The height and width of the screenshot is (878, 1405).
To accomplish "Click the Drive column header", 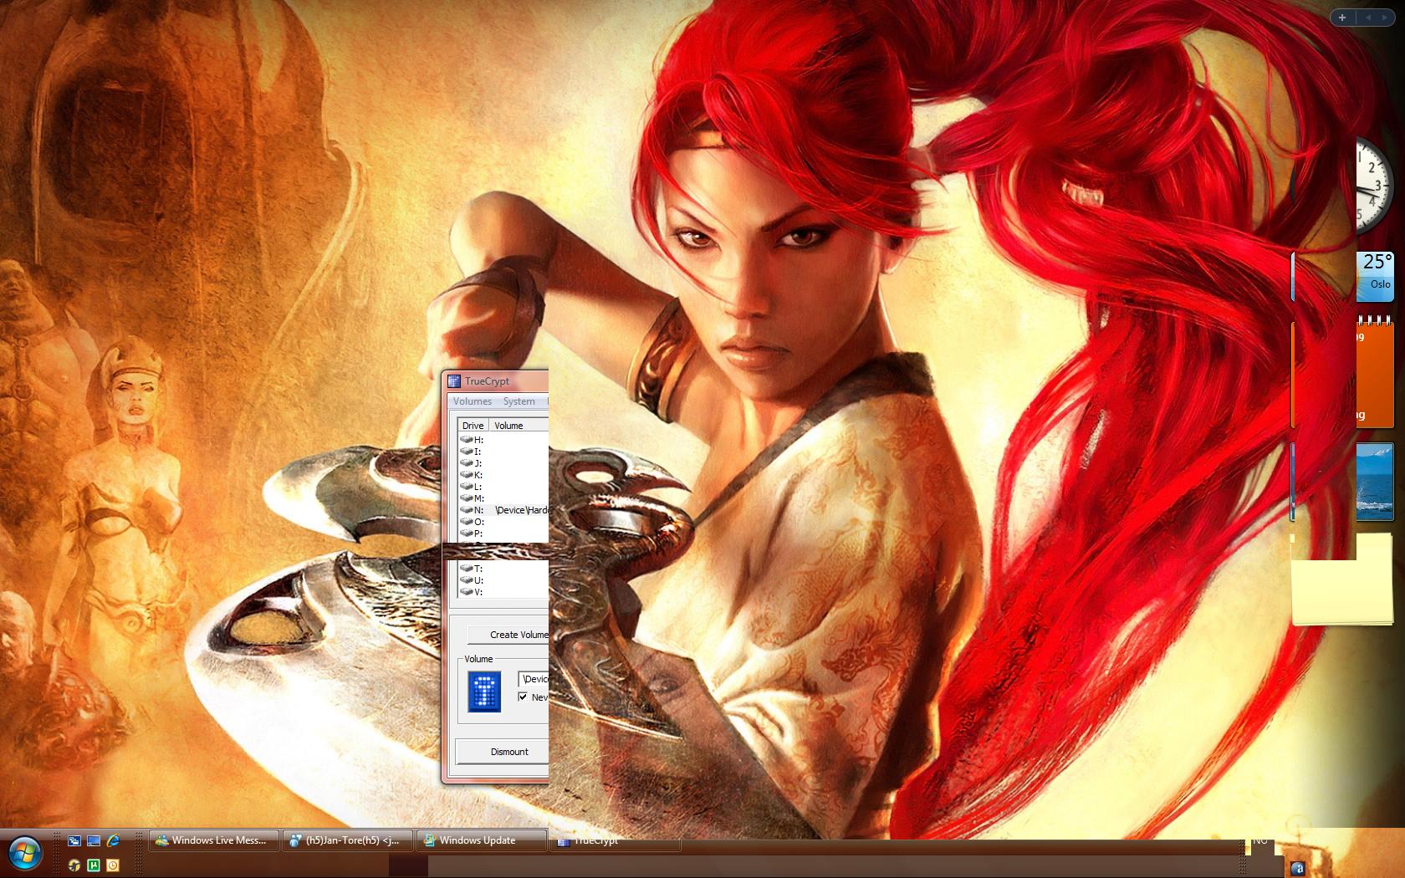I will click(x=473, y=426).
